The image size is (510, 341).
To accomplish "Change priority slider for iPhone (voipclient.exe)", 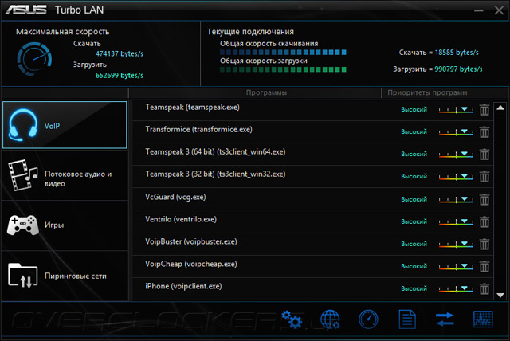I will pos(456,289).
